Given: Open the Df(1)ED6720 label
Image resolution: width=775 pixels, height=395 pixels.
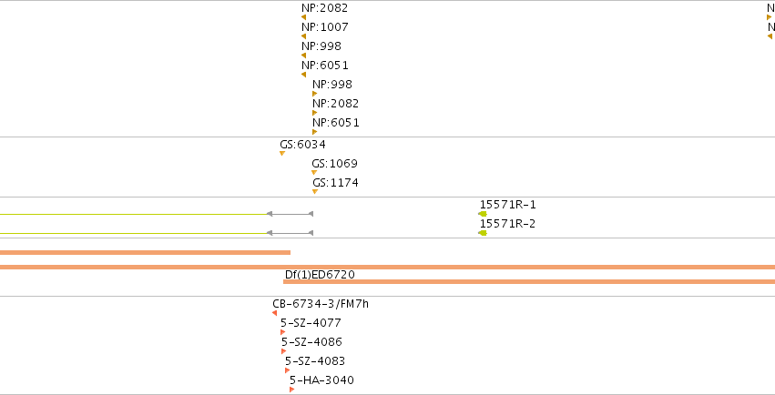Looking at the screenshot, I should (x=320, y=275).
